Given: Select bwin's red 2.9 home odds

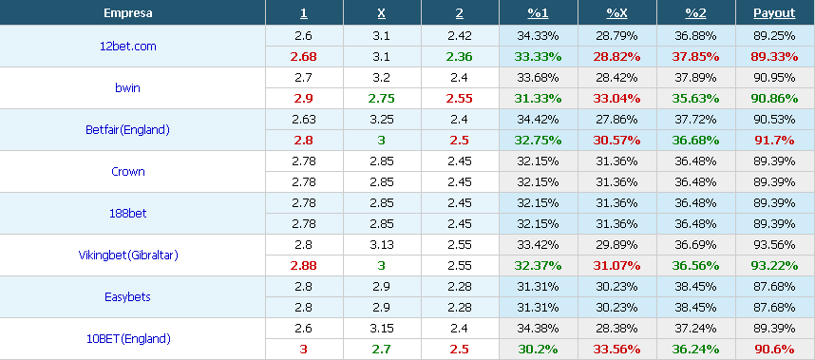Looking at the screenshot, I should click(x=304, y=98).
